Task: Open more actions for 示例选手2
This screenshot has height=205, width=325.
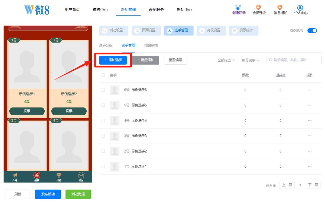Action: pos(310,151)
